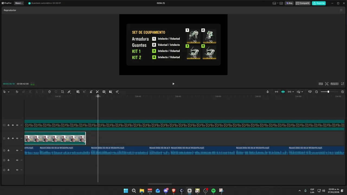Viewport: 347px width, 195px height.
Task: Lock the top video track
Action: 8,125
